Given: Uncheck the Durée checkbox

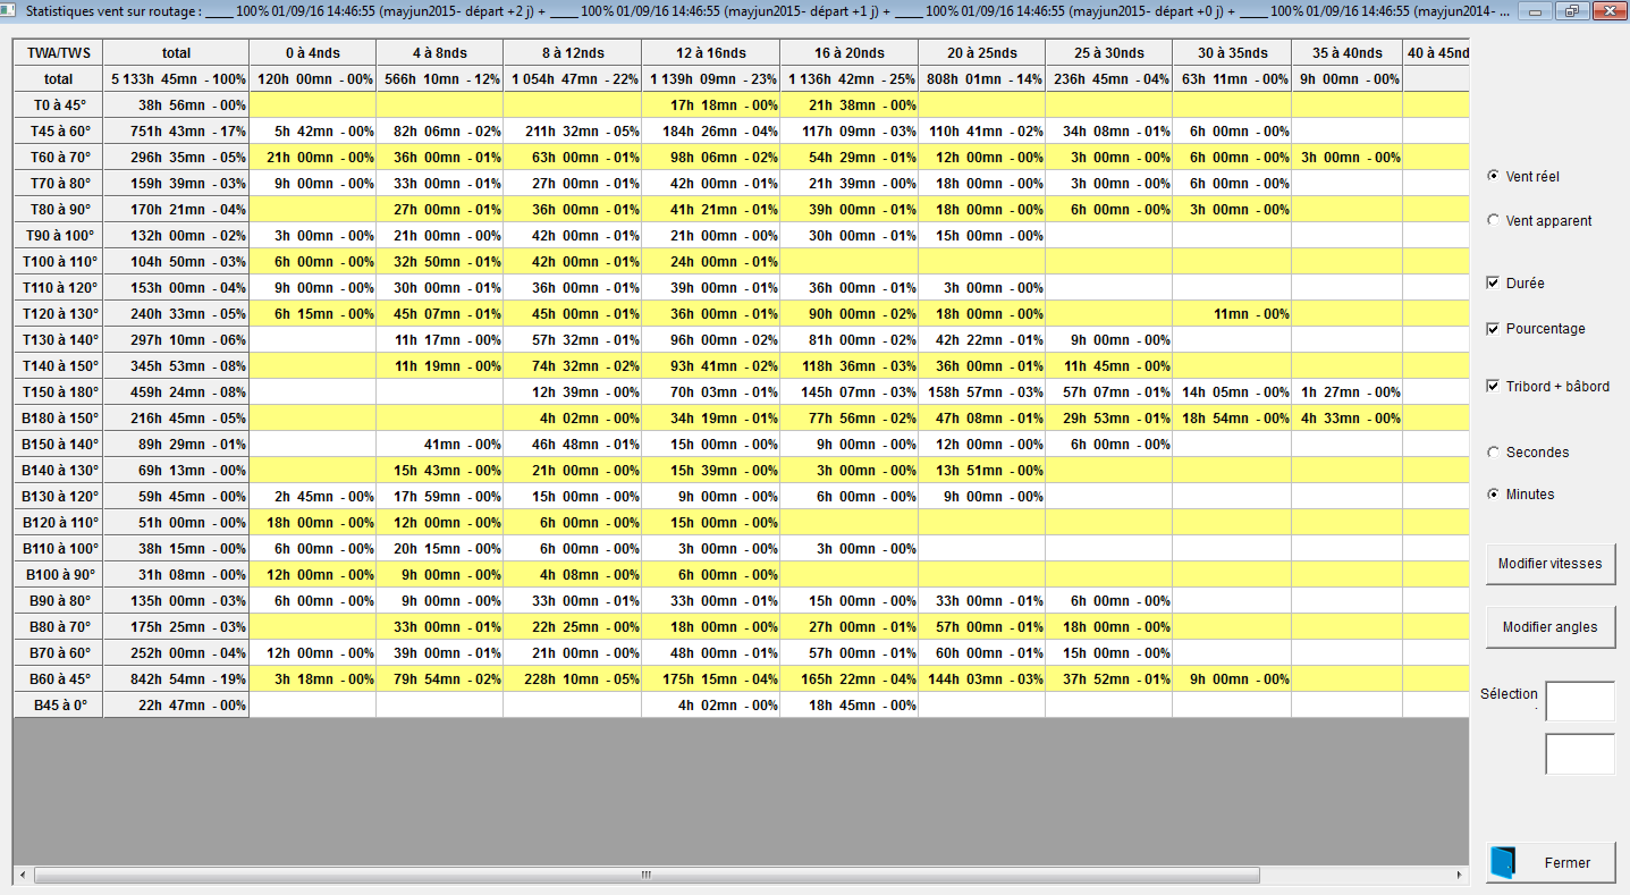Looking at the screenshot, I should (x=1493, y=283).
